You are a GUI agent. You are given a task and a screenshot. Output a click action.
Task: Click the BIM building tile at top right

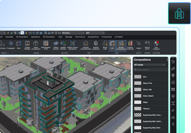[179, 13]
